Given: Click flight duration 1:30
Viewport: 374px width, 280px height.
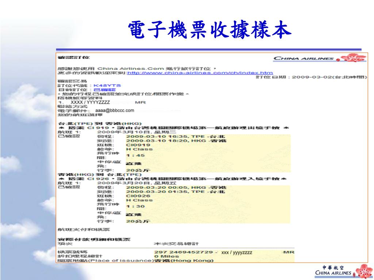Looking at the screenshot, I should (135, 206).
